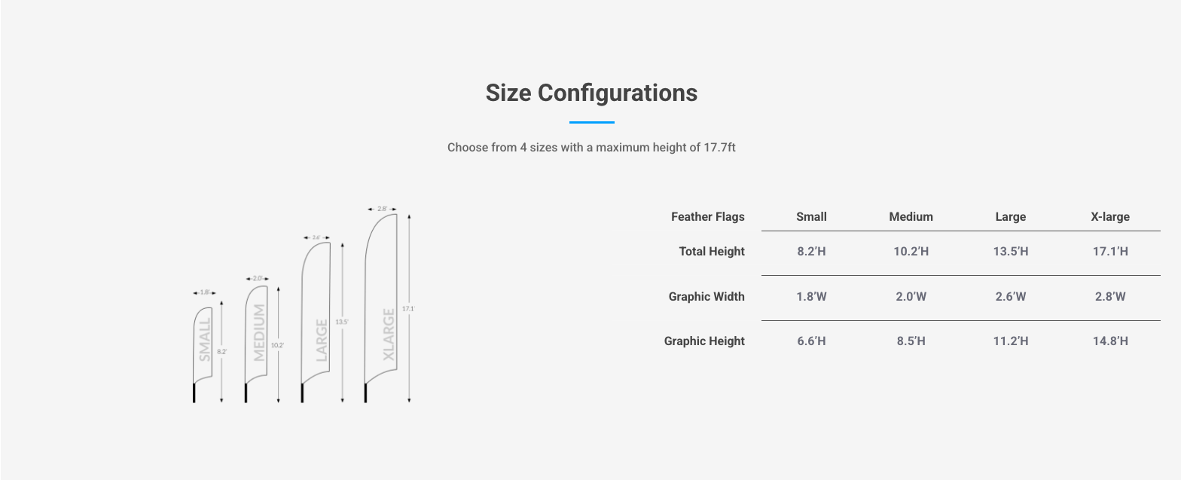This screenshot has height=480, width=1181.
Task: Click the 2.8' width marker above XLARGE flag
Action: [x=382, y=209]
